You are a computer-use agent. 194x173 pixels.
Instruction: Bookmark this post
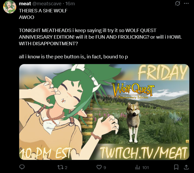[x=176, y=167]
